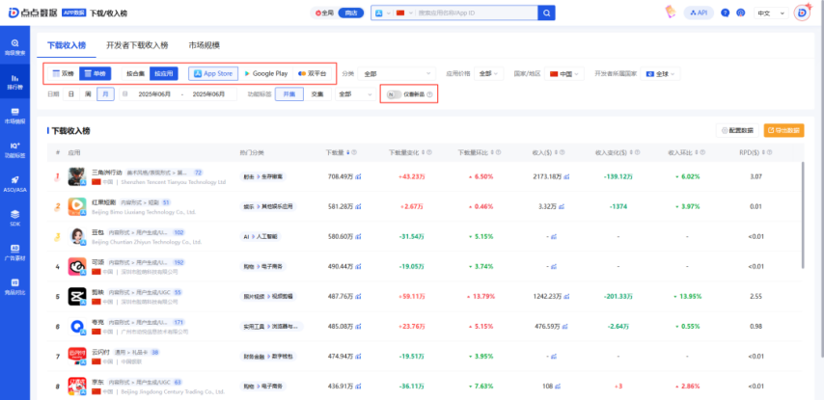Click the 剪映 app icon
Image resolution: width=824 pixels, height=400 pixels.
[77, 297]
